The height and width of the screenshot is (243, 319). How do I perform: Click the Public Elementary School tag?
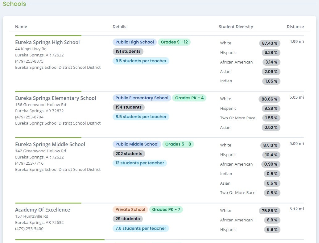pos(142,98)
